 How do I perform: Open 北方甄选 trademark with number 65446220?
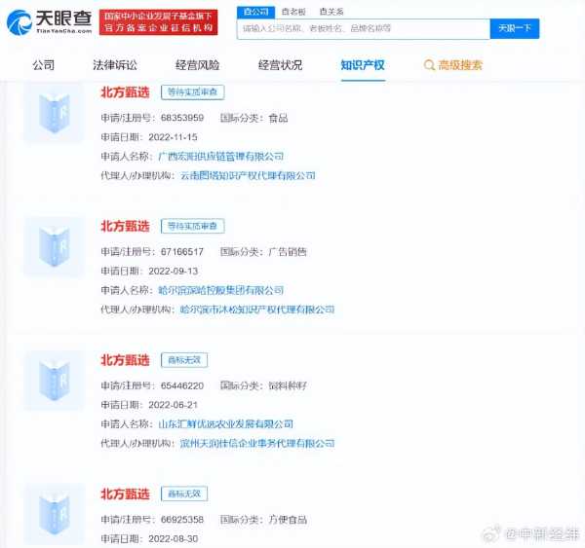125,360
